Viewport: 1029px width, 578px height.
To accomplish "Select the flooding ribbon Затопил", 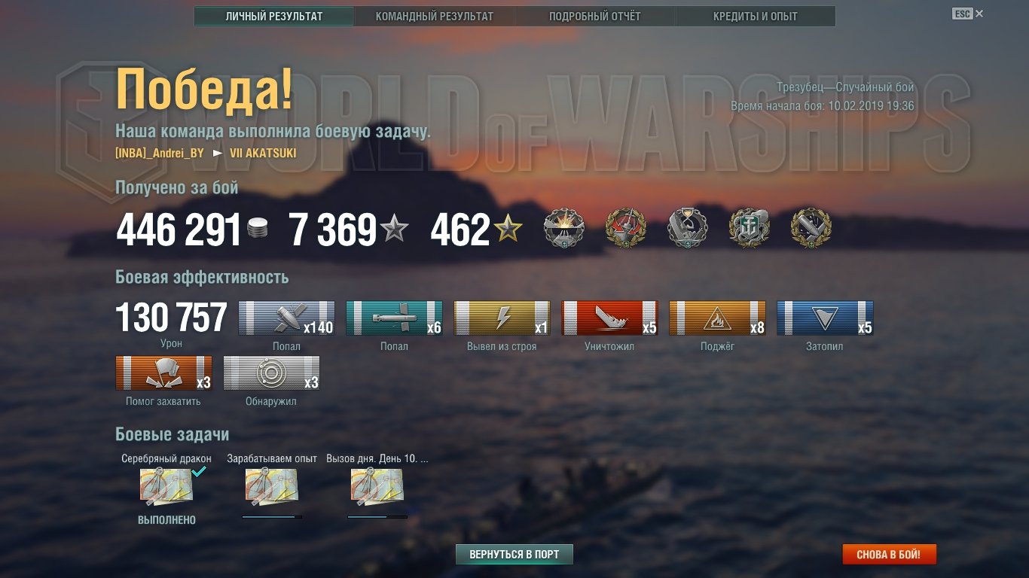I will coord(825,318).
